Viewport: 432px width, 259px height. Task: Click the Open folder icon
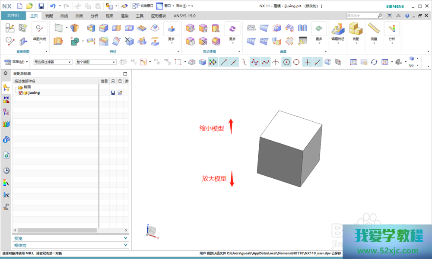[29, 6]
